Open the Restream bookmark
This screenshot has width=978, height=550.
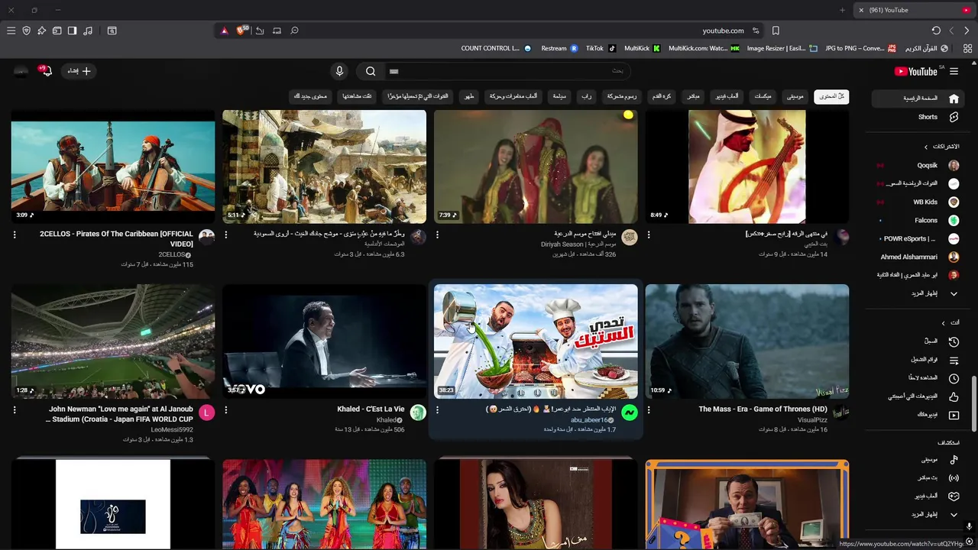click(x=560, y=48)
